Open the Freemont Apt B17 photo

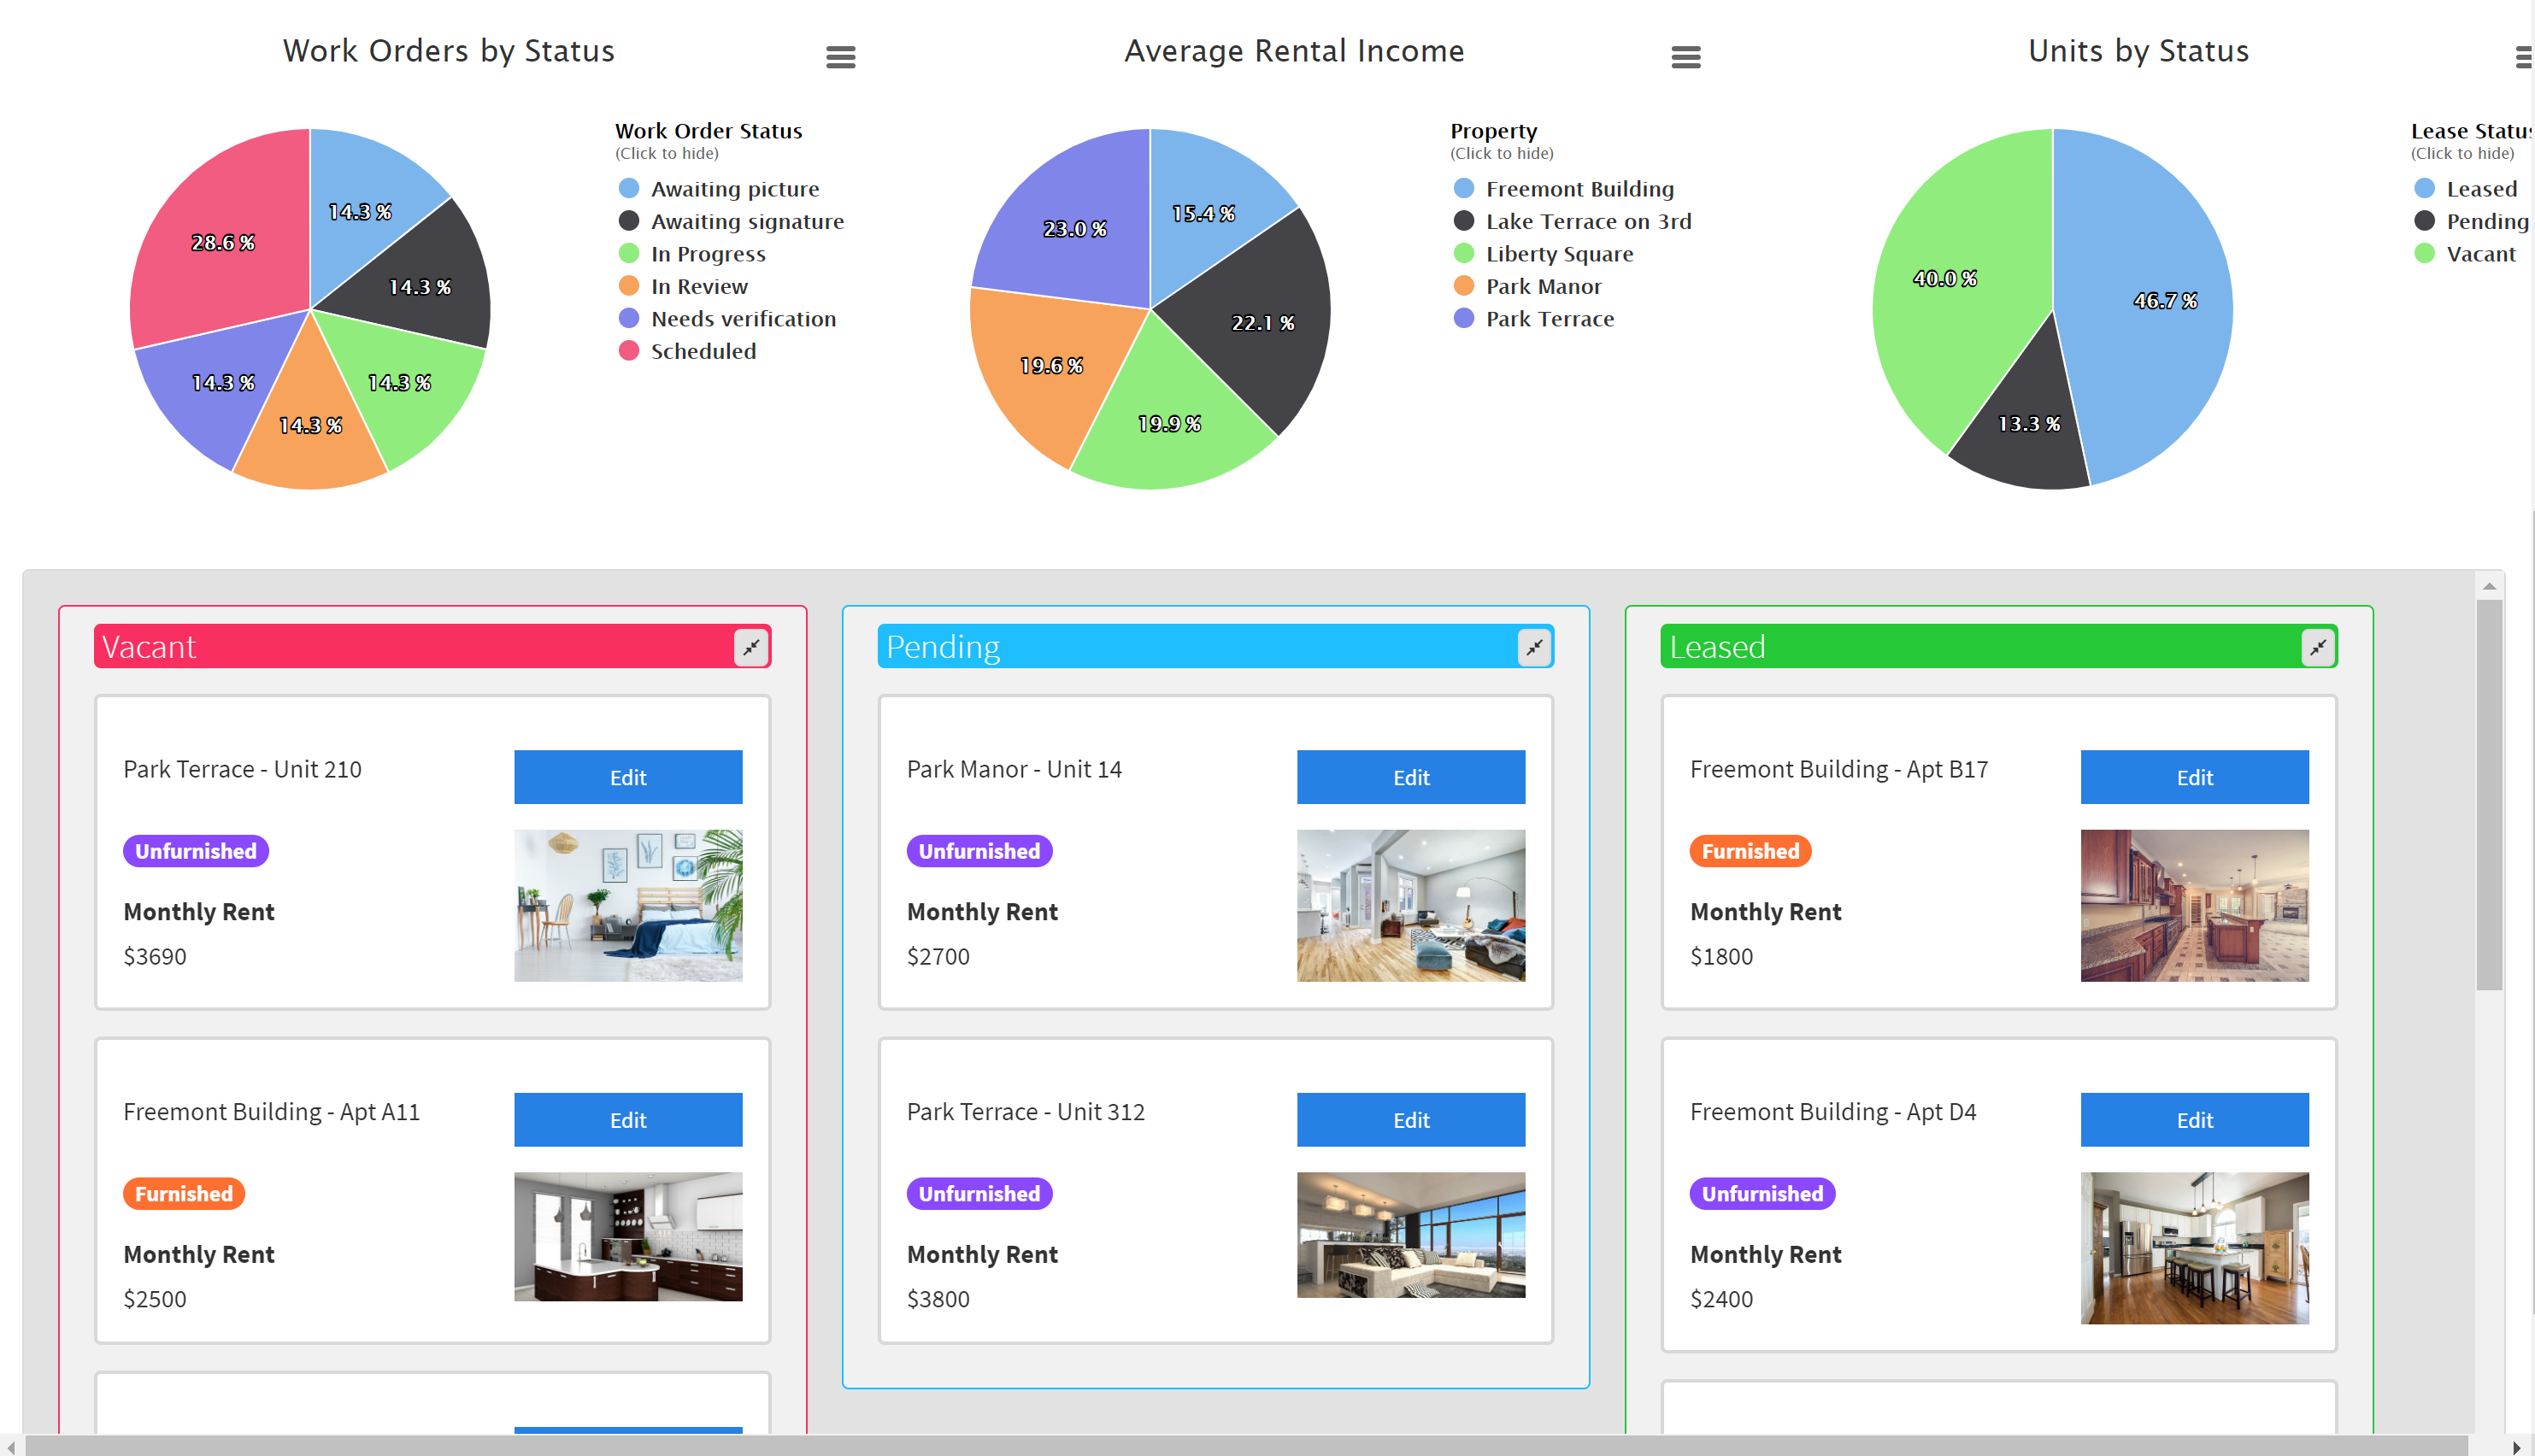coord(2195,905)
